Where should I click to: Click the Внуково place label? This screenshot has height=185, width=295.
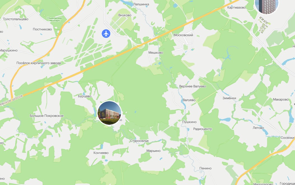[125, 15]
